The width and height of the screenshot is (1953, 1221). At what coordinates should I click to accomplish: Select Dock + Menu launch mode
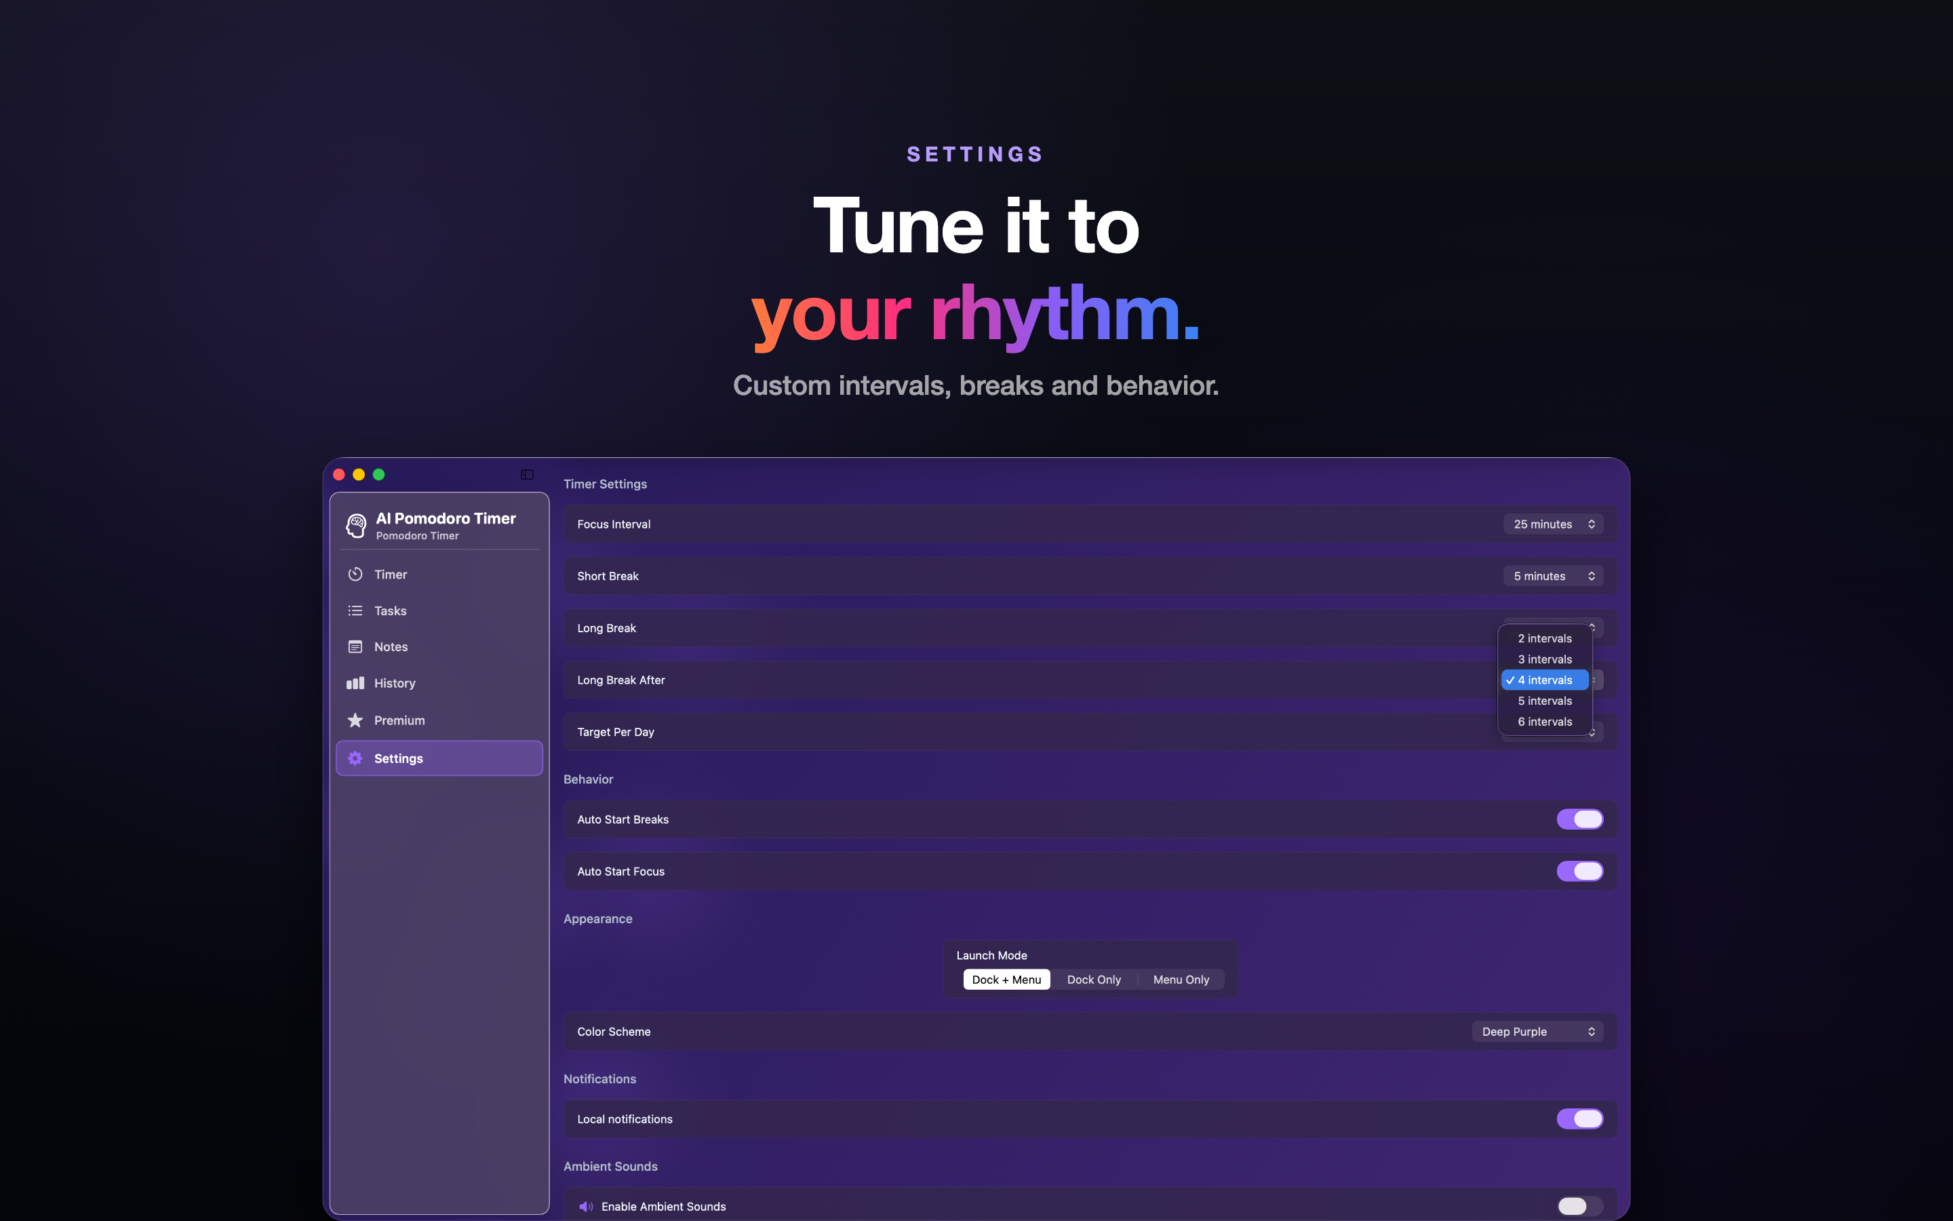tap(1006, 980)
